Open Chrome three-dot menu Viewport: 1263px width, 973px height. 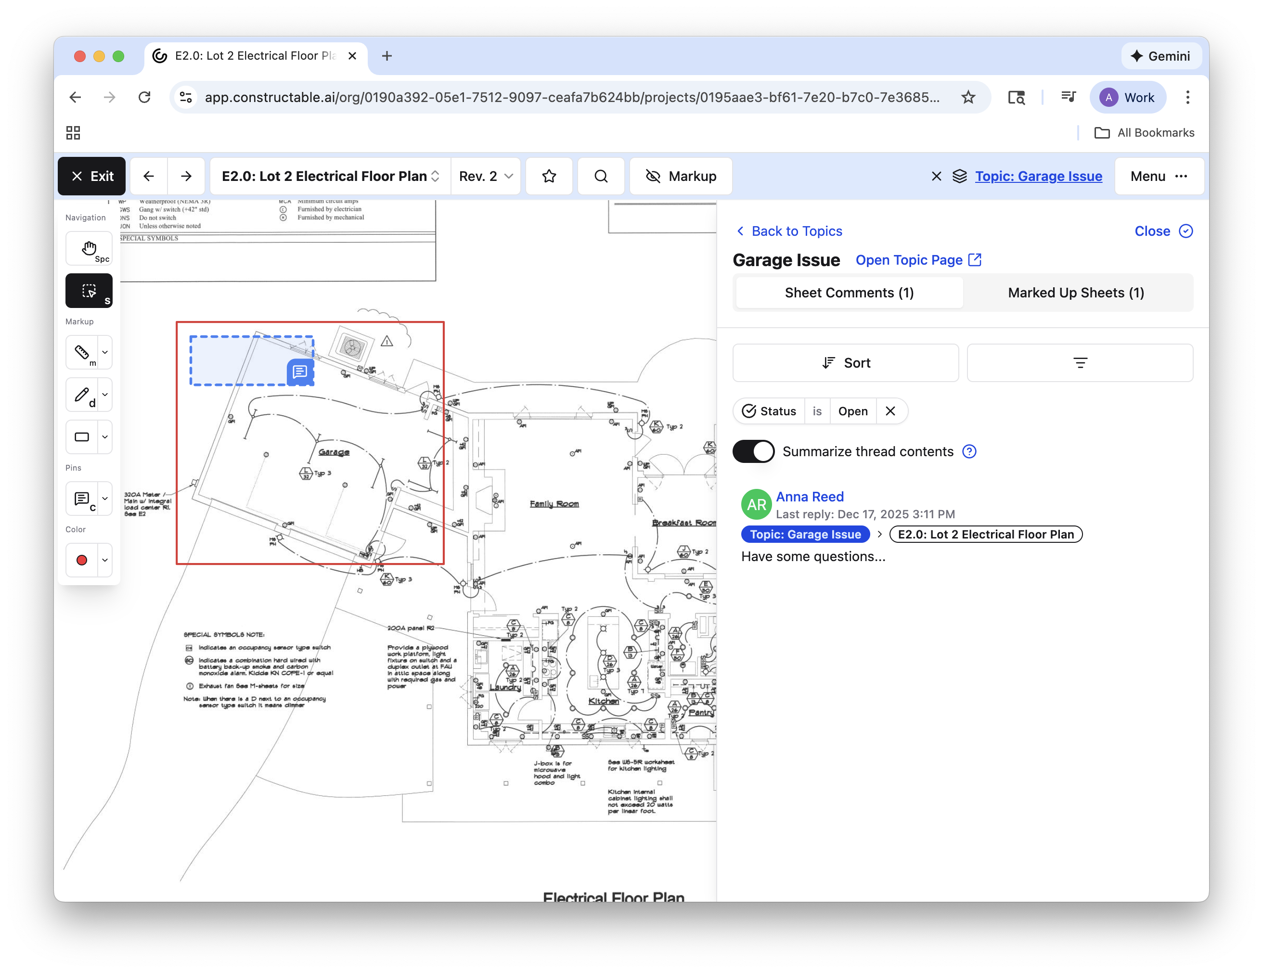click(x=1187, y=97)
